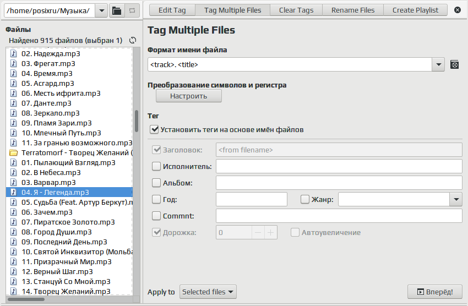Viewport: 468px width, 306px height.
Task: Select file 02. В Небеса.mp3
Action: [x=69, y=172]
